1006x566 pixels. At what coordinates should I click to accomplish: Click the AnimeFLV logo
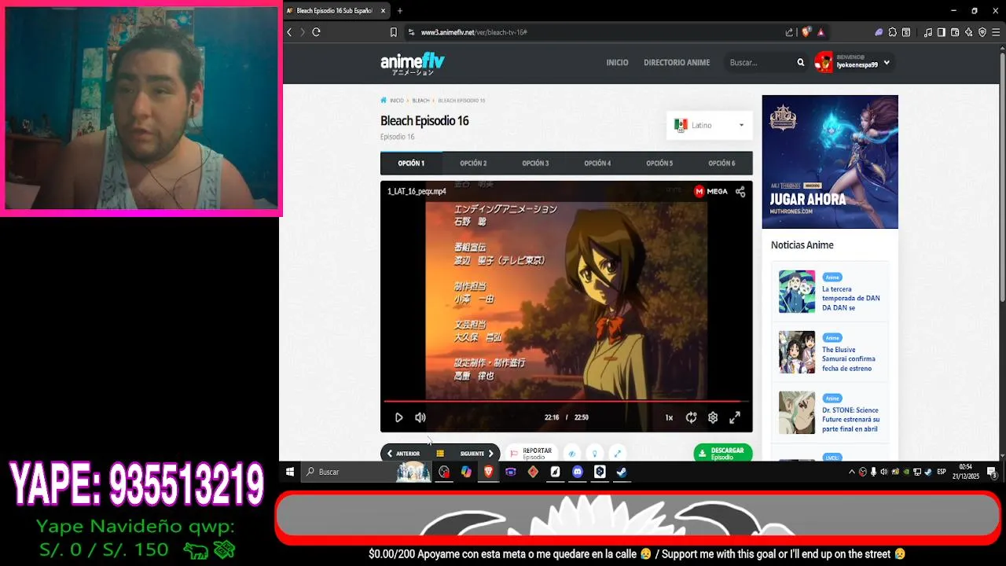413,63
